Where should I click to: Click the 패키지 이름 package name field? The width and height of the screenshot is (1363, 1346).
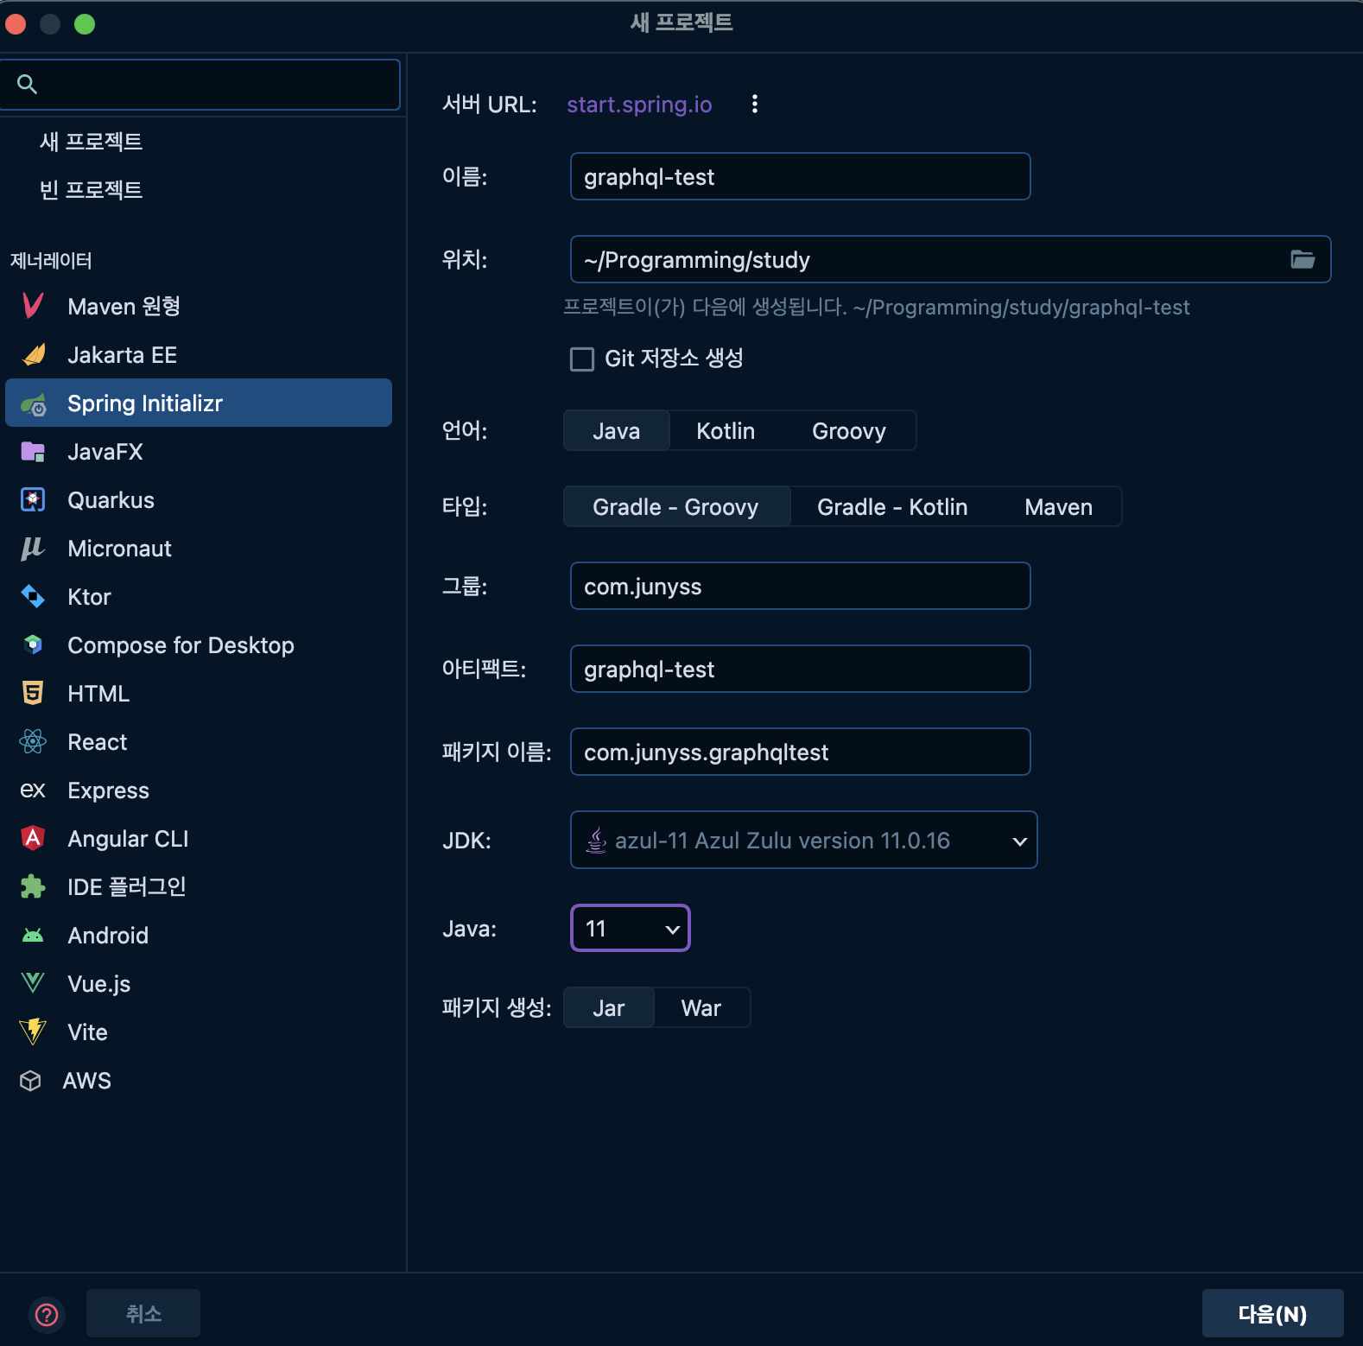coord(800,752)
